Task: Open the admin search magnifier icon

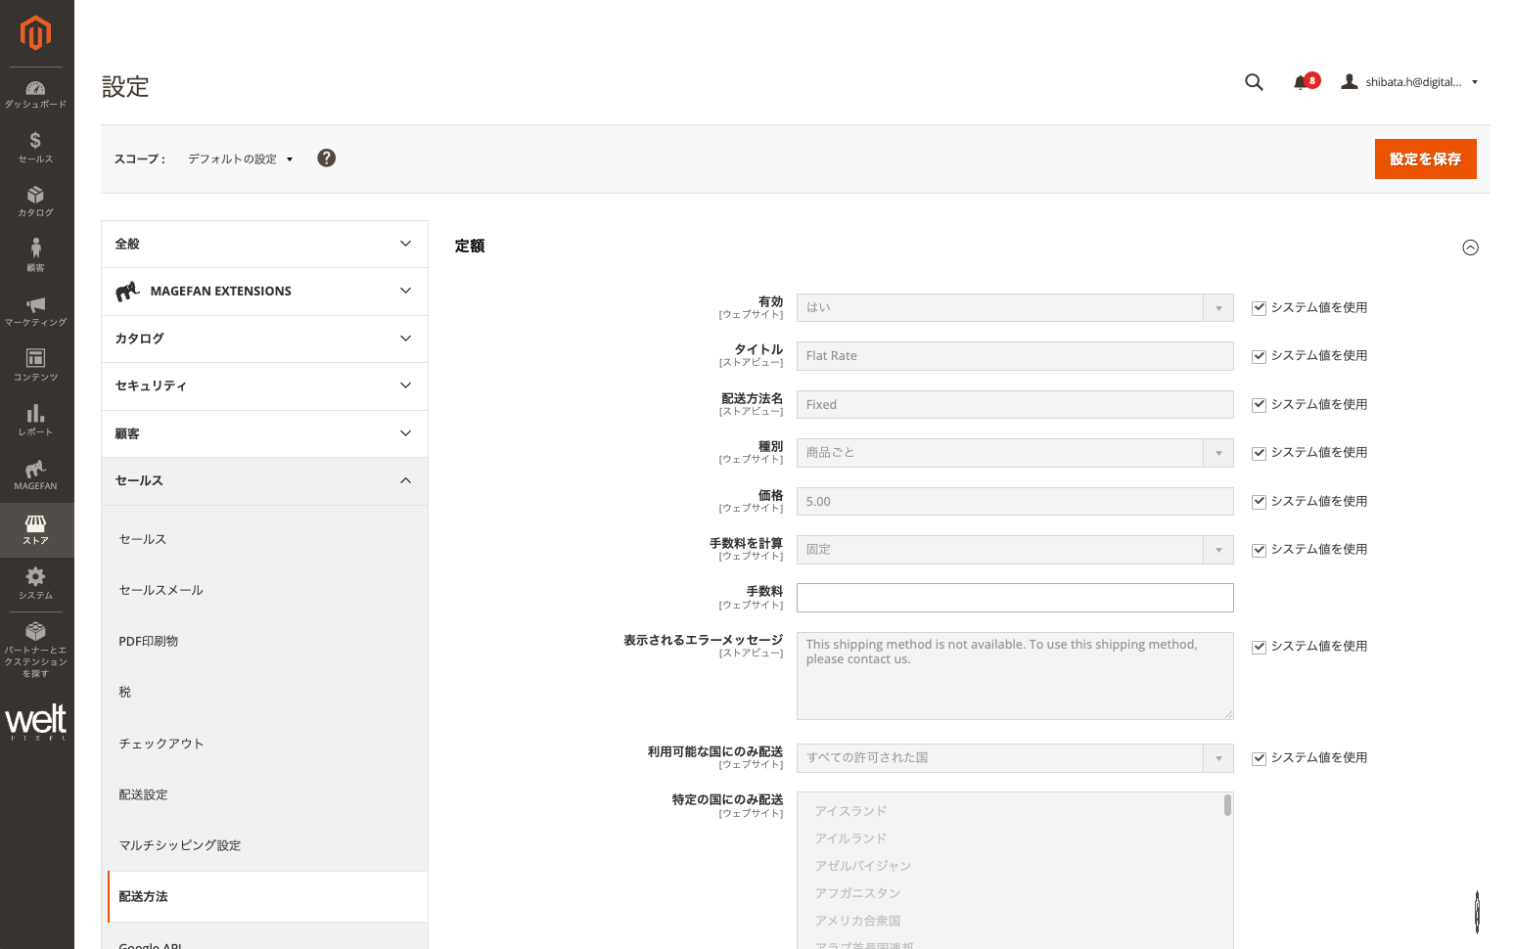Action: 1254,82
